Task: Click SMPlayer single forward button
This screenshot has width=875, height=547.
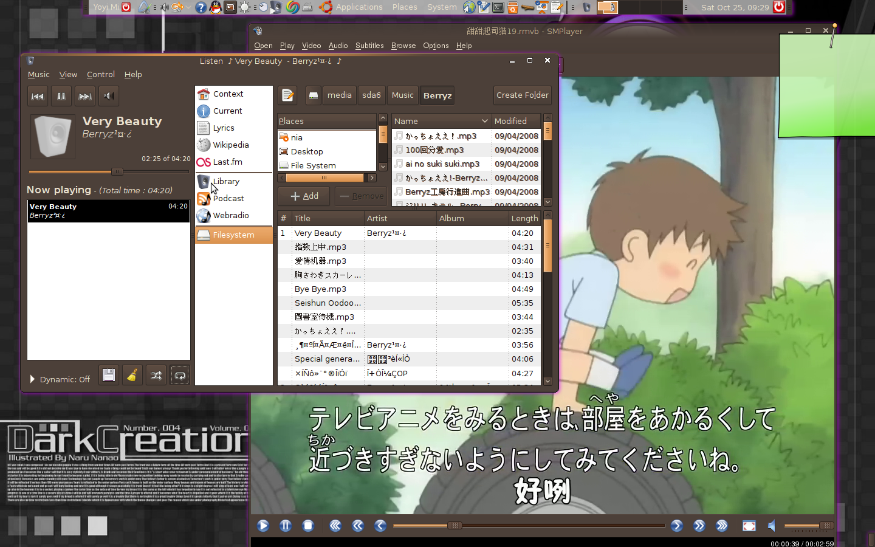Action: click(677, 526)
